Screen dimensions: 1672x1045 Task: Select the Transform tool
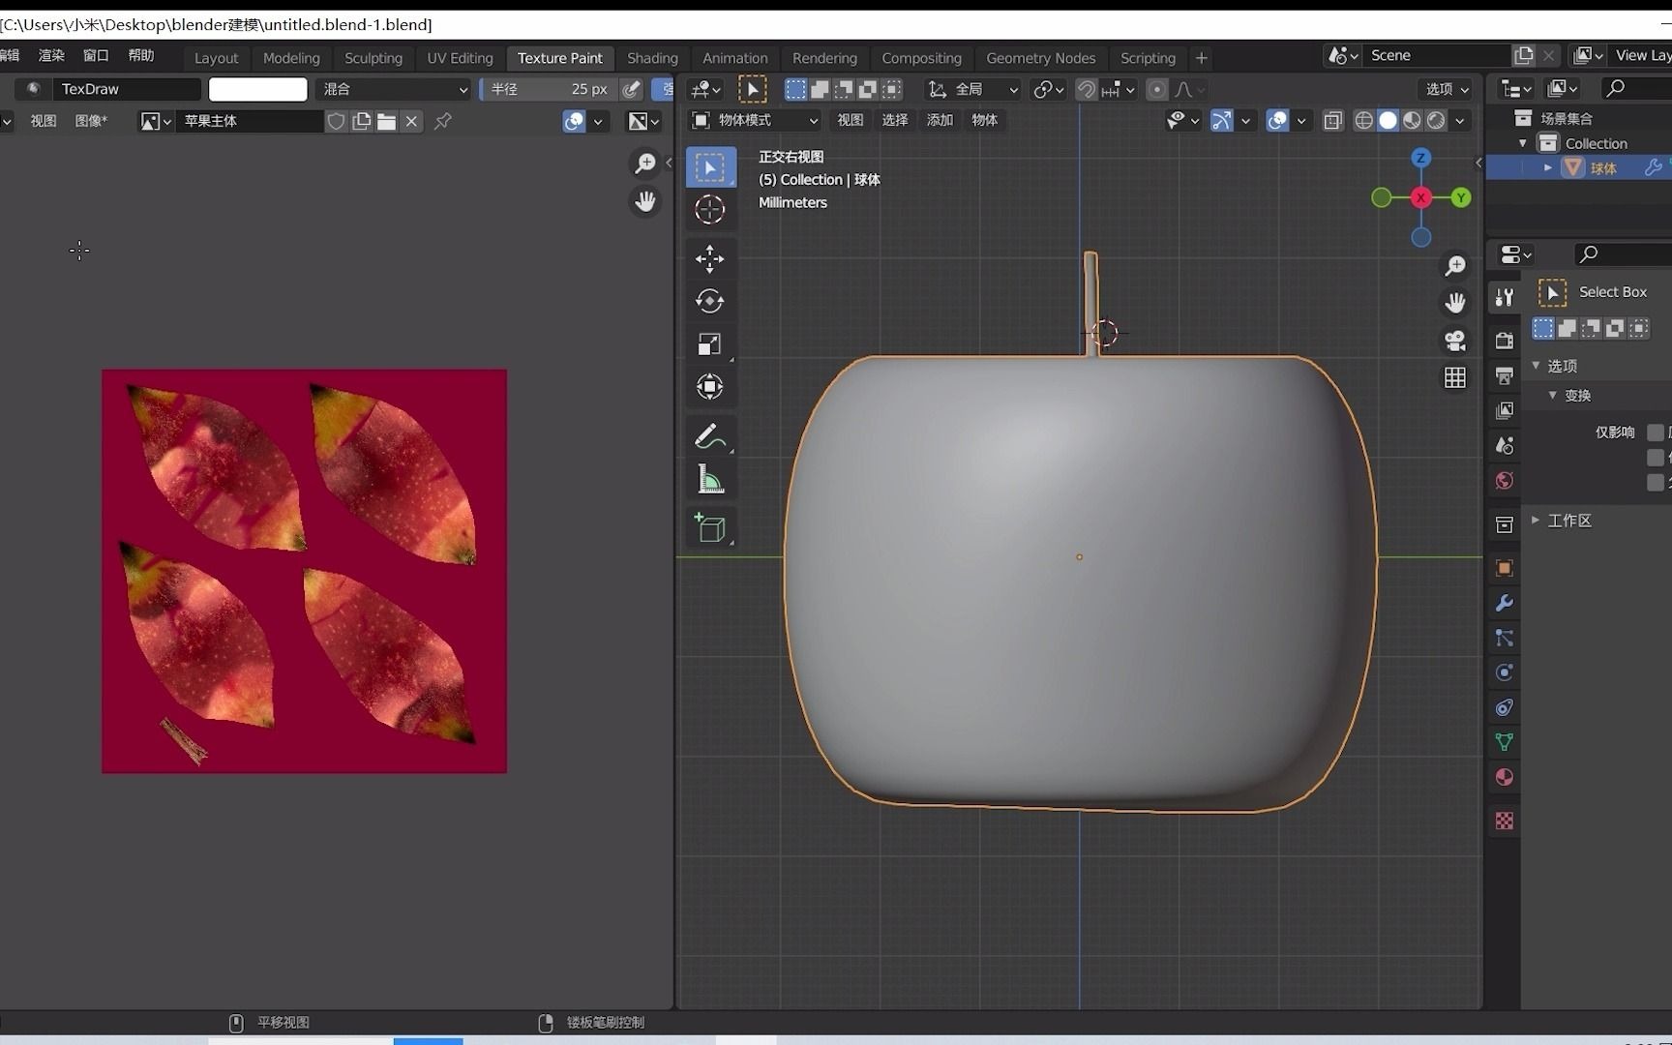pos(710,387)
